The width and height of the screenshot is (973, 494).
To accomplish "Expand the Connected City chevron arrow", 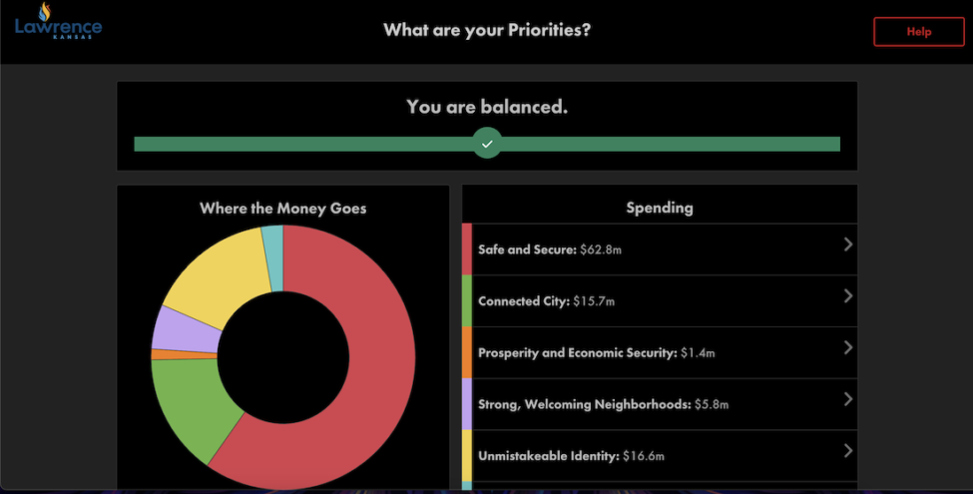I will [x=847, y=296].
